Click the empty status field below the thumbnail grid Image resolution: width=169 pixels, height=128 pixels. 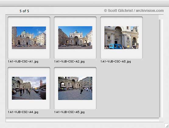tap(82, 120)
